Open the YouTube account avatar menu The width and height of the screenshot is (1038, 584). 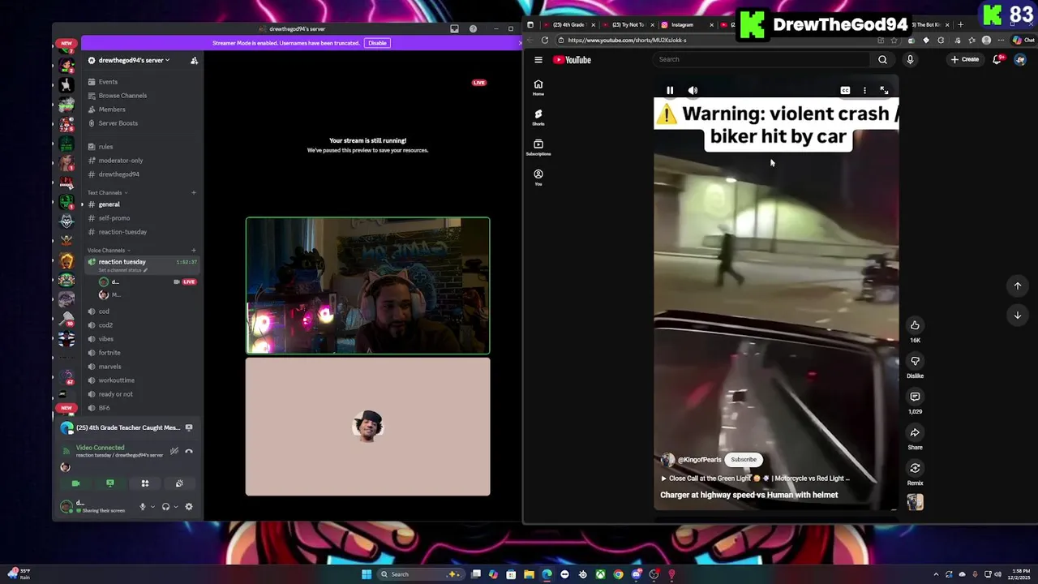point(1020,59)
